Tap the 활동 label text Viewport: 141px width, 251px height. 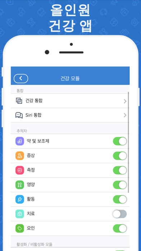pyautogui.click(x=31, y=199)
